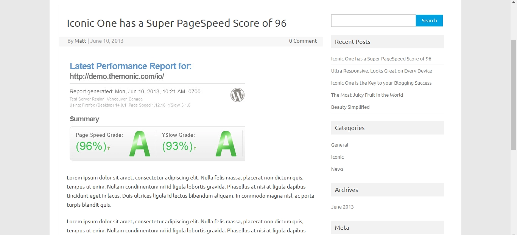Open the 0 Comment link

pyautogui.click(x=303, y=41)
